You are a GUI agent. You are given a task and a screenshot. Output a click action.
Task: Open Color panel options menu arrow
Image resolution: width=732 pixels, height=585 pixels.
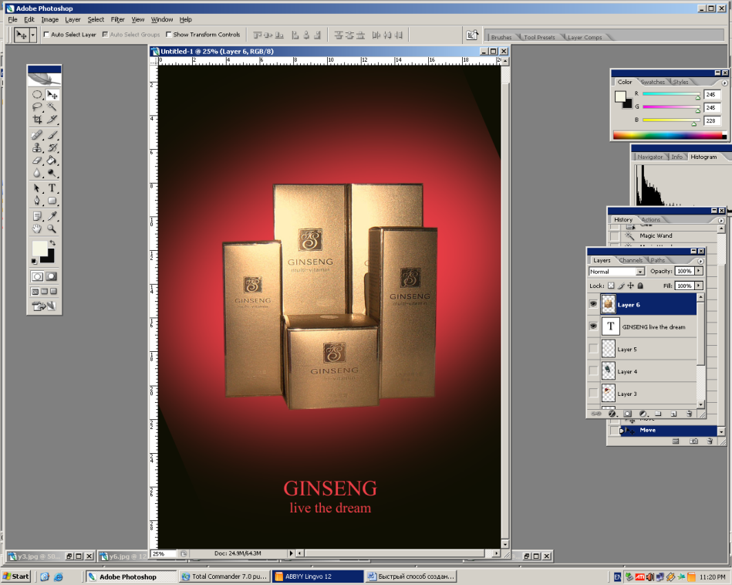[x=724, y=83]
